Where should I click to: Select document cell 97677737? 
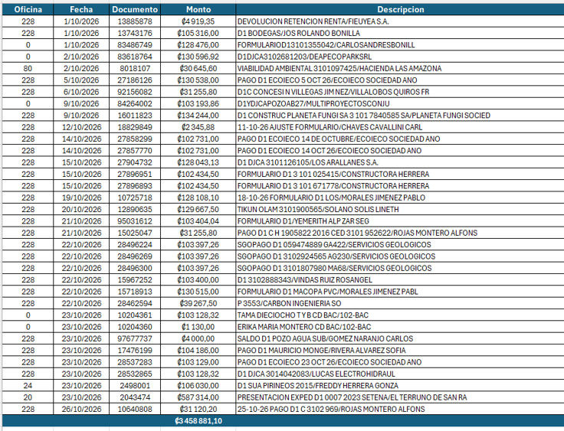point(135,338)
